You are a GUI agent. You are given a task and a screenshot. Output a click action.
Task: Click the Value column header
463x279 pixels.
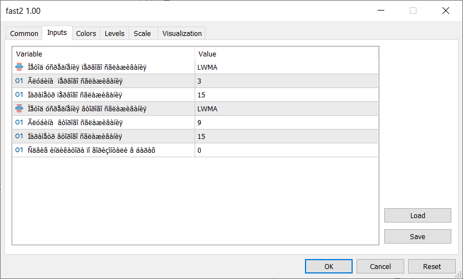click(287, 54)
